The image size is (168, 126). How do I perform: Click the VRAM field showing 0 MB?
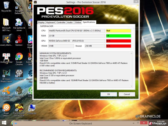[x=61, y=46]
